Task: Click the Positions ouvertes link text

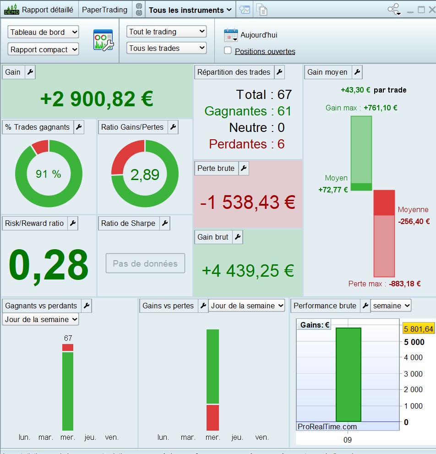Action: (265, 51)
